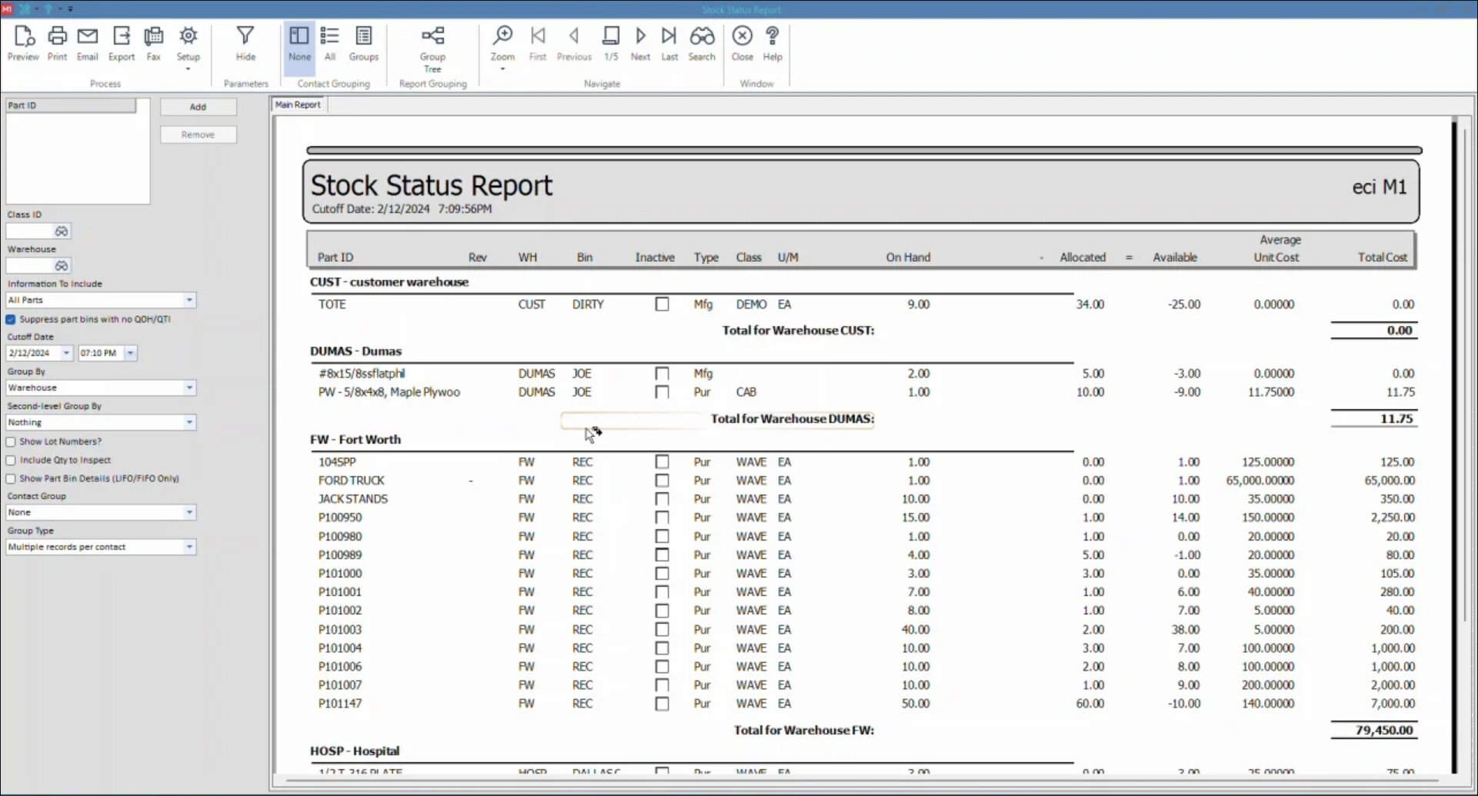The height and width of the screenshot is (796, 1478).
Task: Export the report via Export icon
Action: (121, 43)
